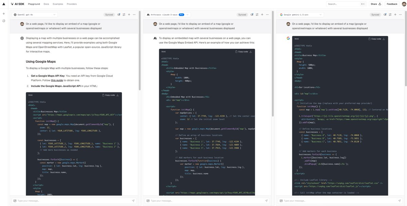The image size is (407, 206).
Task: Add a model via plus in gemini panel
Action: 396,15
